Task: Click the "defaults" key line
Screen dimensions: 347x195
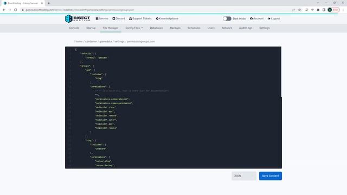Action: [x=88, y=54]
